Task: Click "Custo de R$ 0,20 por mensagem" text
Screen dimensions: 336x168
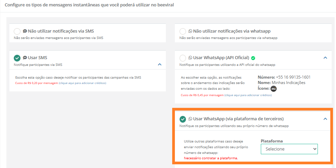Action: pos(37,83)
